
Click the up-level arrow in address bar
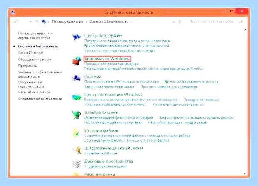[37, 22]
